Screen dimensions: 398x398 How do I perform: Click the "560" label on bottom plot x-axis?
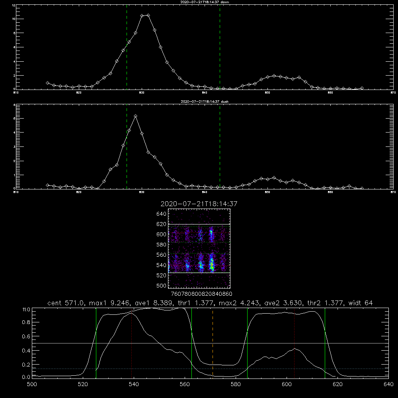coord(185,384)
